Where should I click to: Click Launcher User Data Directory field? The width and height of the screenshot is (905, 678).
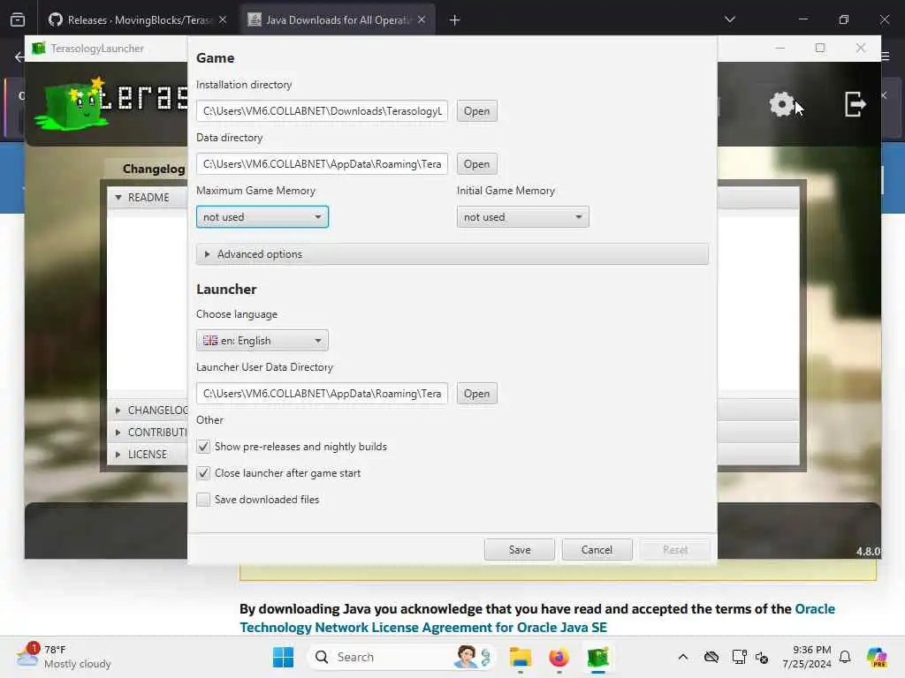[x=322, y=394]
